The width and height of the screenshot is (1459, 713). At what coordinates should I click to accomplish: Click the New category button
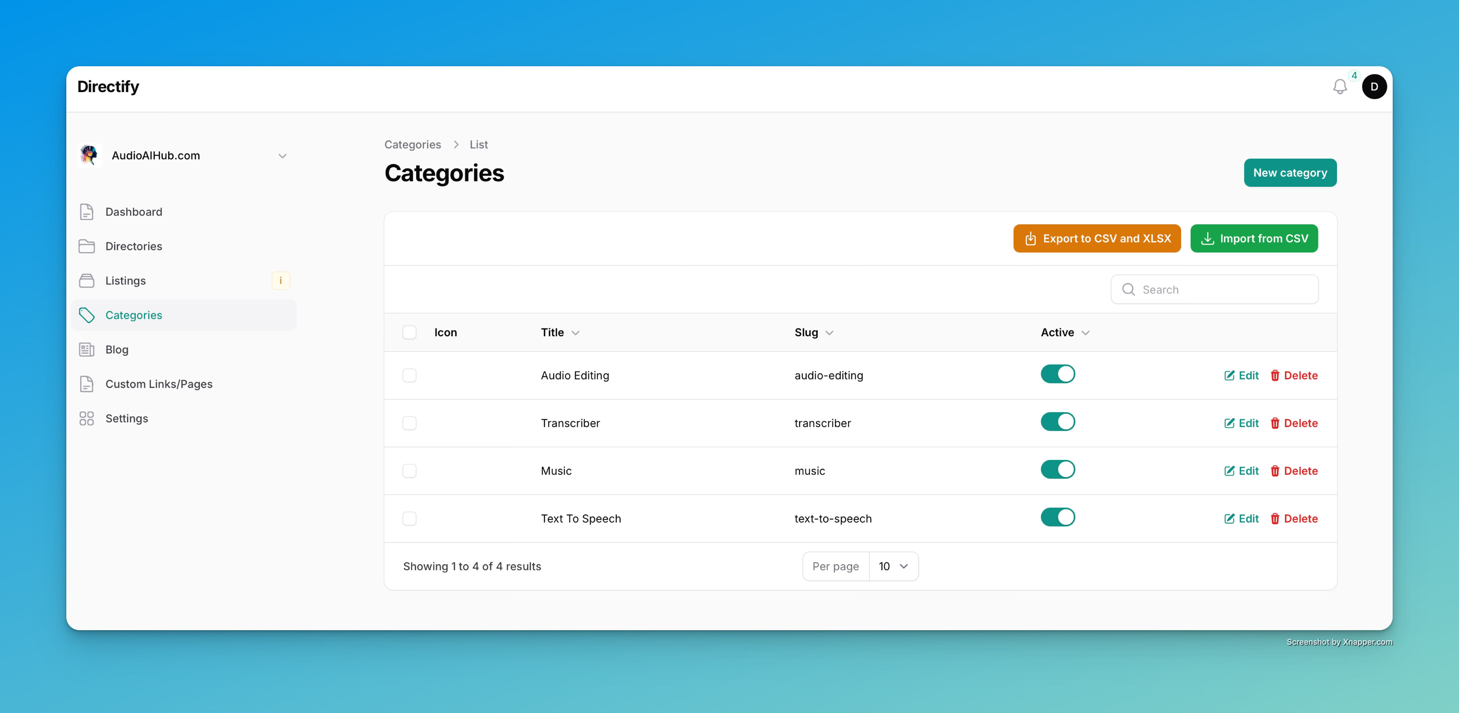tap(1290, 173)
